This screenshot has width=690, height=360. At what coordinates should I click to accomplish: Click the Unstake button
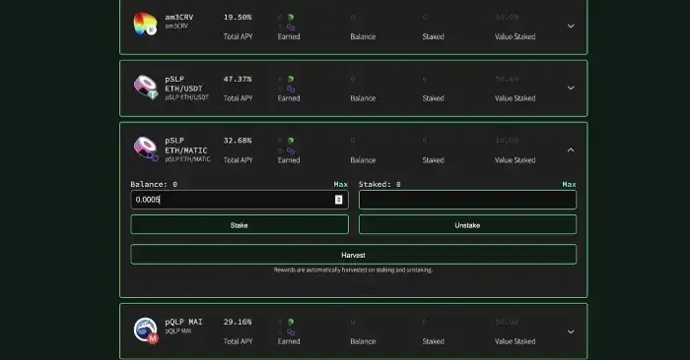pos(467,225)
